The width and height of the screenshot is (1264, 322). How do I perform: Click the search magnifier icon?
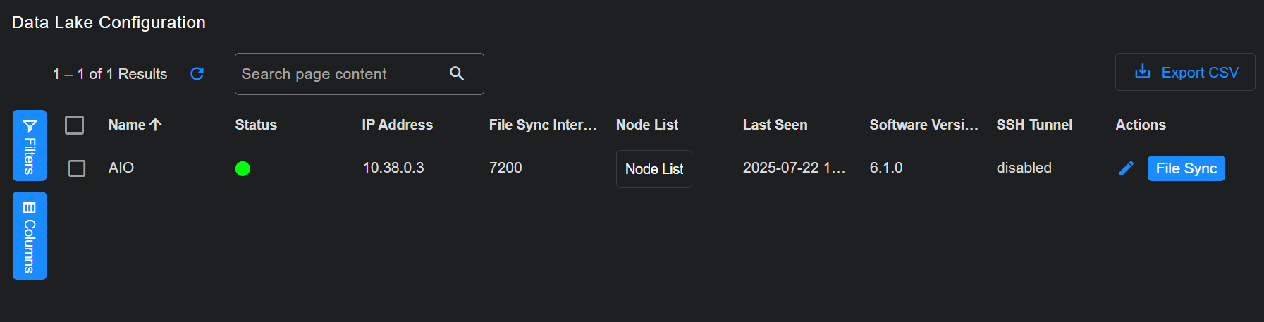457,73
